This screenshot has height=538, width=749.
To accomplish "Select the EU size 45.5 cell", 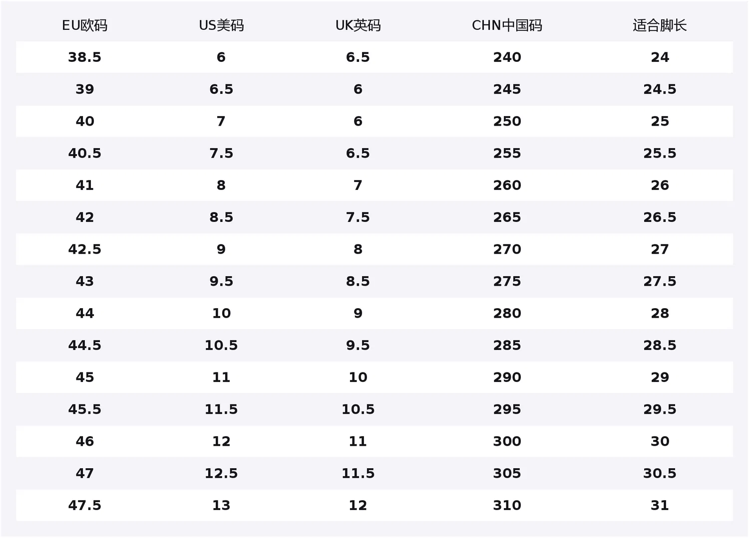I will pyautogui.click(x=84, y=409).
